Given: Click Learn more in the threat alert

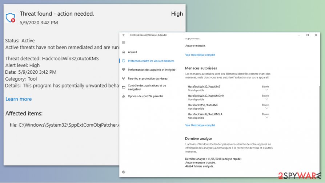Looking at the screenshot, I should (19, 99).
